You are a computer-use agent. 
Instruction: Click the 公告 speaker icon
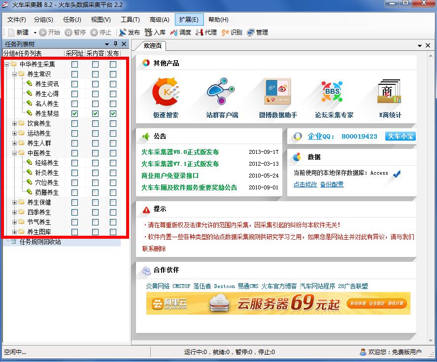146,137
